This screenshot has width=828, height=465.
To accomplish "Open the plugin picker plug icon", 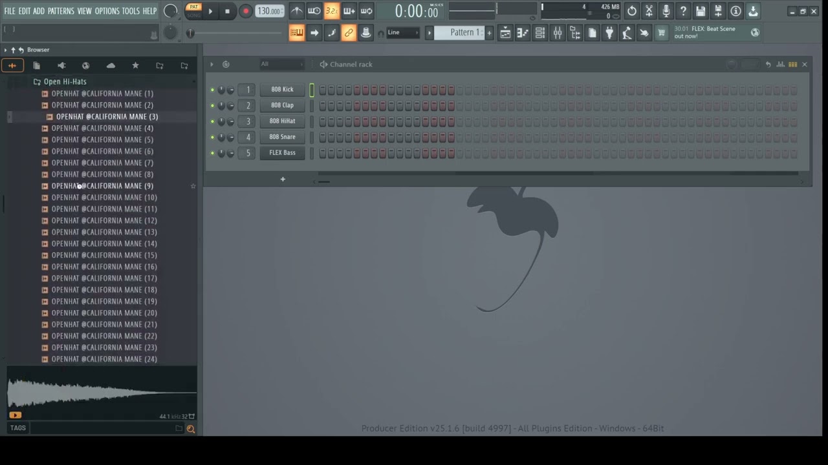I will tap(609, 33).
